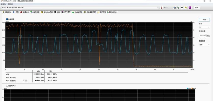Open the Error Scan (错误扫描) magnifier icon

[32, 12]
